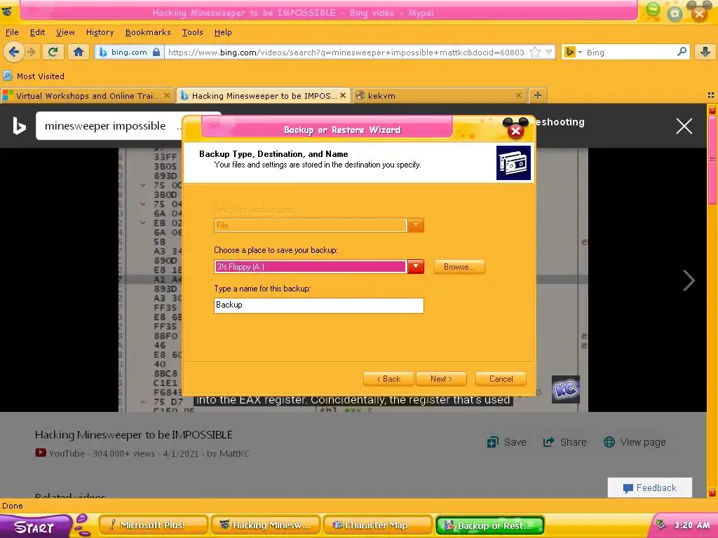718x538 pixels.
Task: Click the Bing search field in toolbar
Action: point(630,52)
